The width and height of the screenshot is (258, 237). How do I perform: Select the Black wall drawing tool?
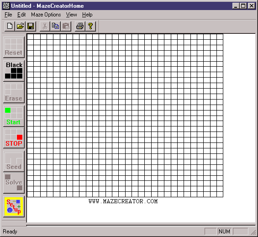tap(14, 71)
